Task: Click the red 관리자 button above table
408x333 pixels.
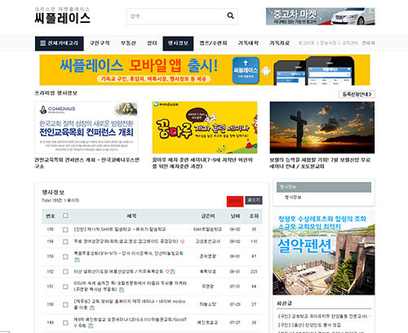Action: point(235,202)
